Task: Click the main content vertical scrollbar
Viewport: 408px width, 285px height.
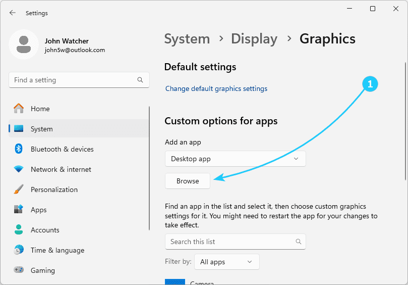Action: coord(404,121)
